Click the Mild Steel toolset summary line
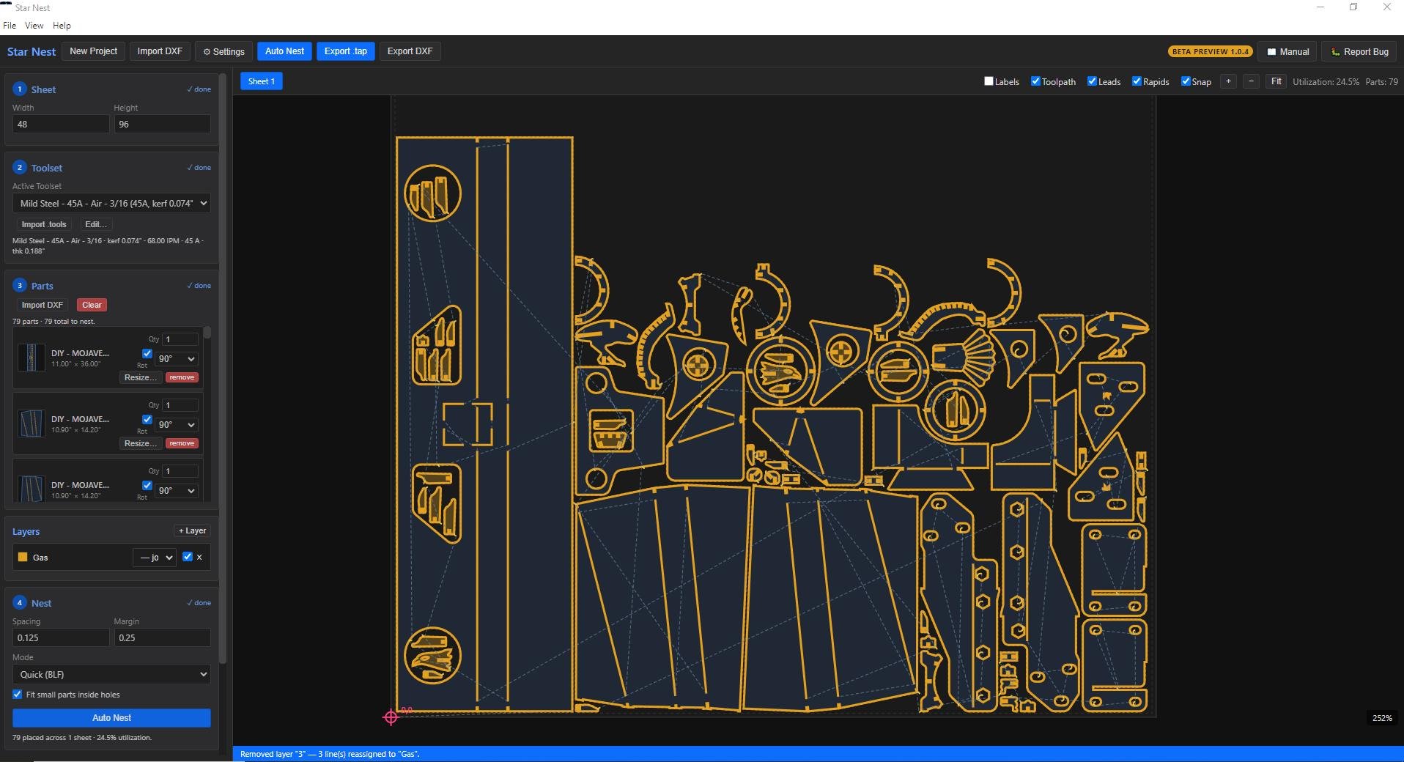Viewport: 1404px width, 762px height. tap(108, 245)
